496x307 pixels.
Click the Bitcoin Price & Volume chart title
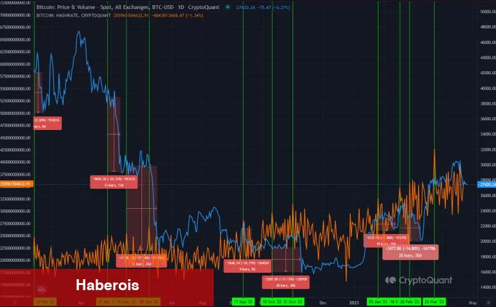(x=127, y=7)
